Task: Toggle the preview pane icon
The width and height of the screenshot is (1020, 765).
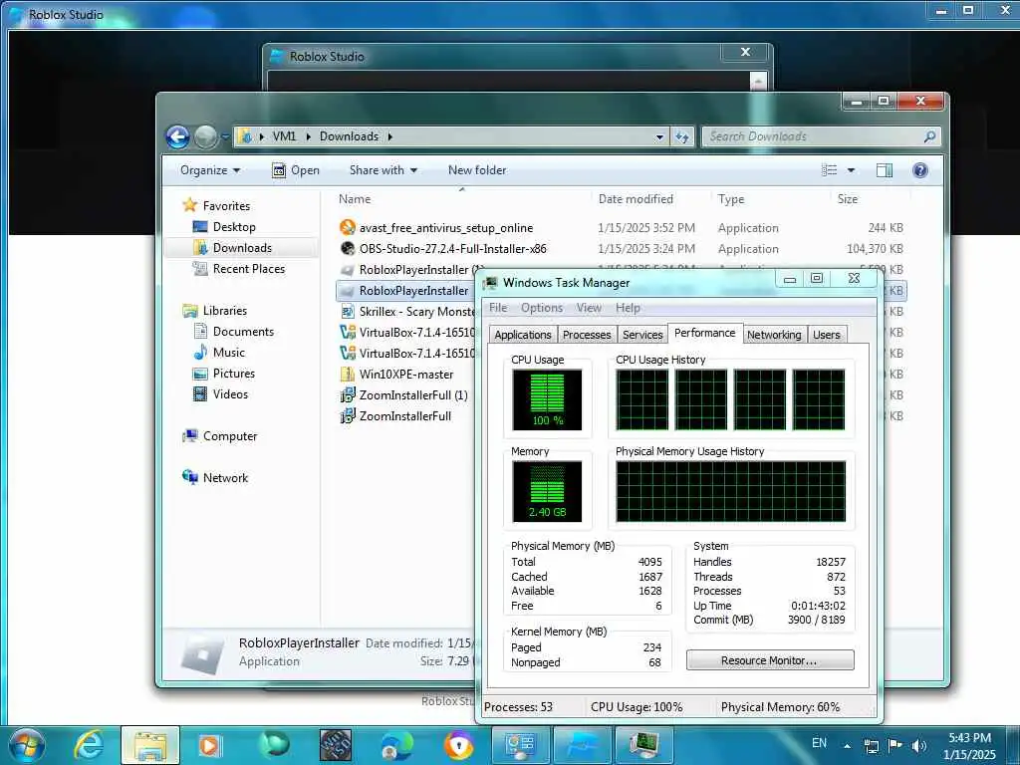Action: 885,170
